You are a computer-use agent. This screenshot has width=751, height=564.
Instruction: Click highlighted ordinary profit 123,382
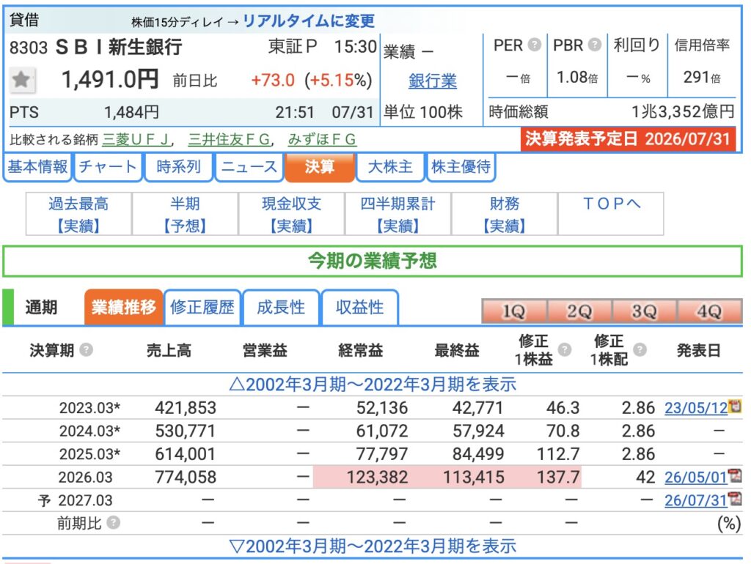pyautogui.click(x=378, y=477)
